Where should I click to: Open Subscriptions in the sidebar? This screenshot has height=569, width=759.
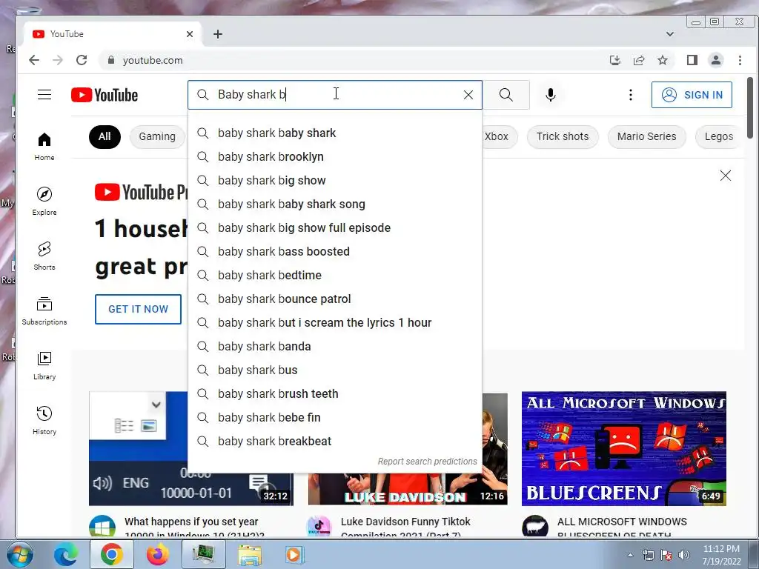click(x=44, y=310)
